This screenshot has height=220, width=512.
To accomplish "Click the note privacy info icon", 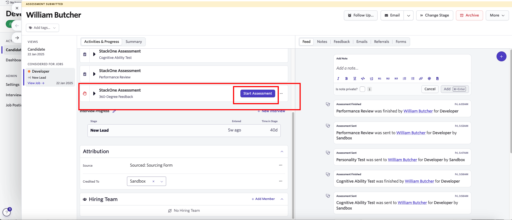I will 370,89.
